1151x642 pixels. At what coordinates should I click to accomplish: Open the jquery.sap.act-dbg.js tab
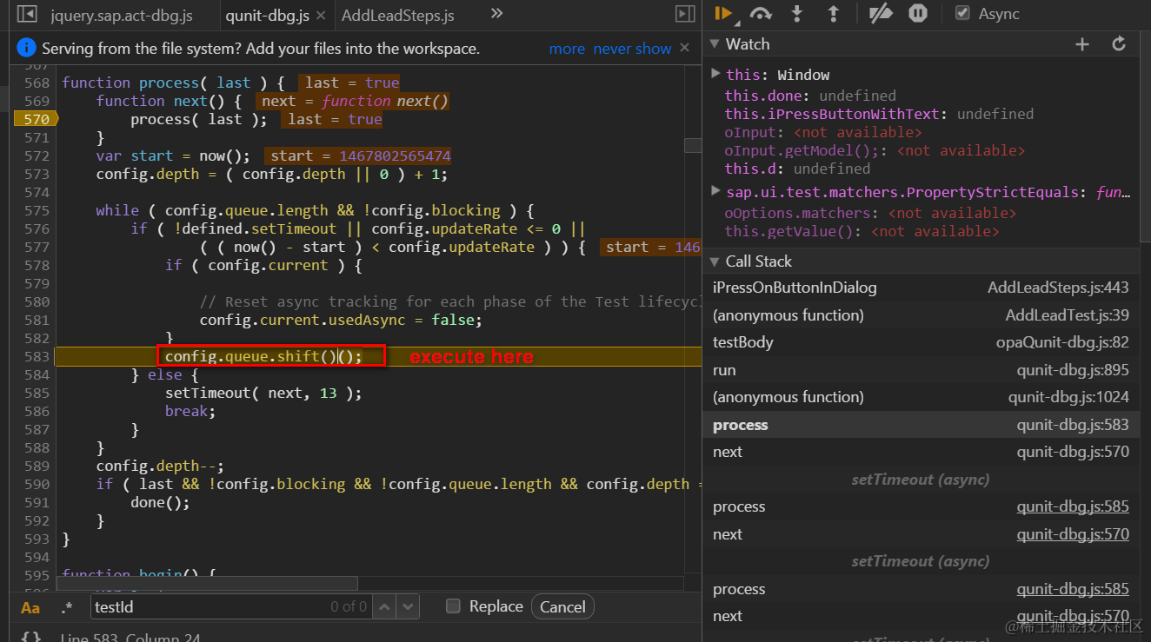(x=122, y=15)
